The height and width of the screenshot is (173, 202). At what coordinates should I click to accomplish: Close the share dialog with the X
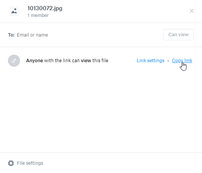191,11
